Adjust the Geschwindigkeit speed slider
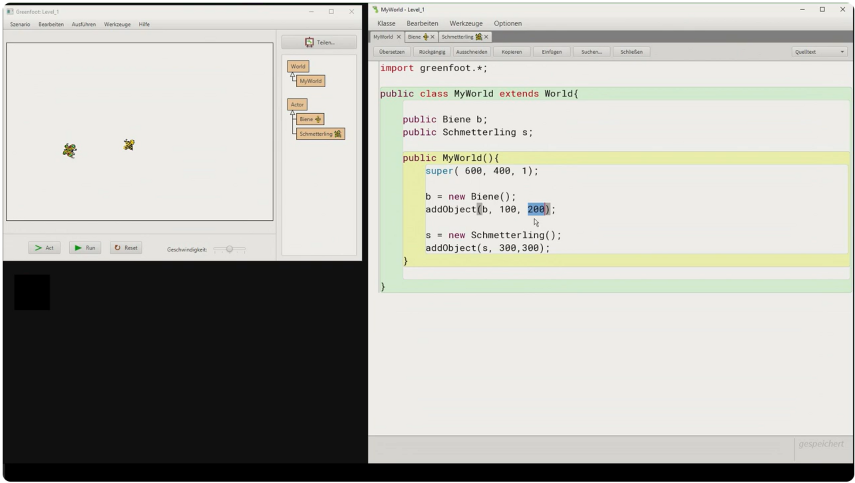Screen dimensions: 855x483 229,249
